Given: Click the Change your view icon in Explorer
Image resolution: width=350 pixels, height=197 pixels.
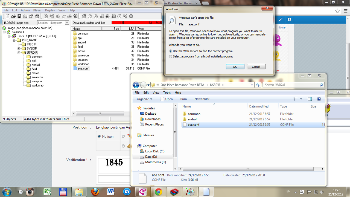Looking at the screenshot, I should 295,99.
